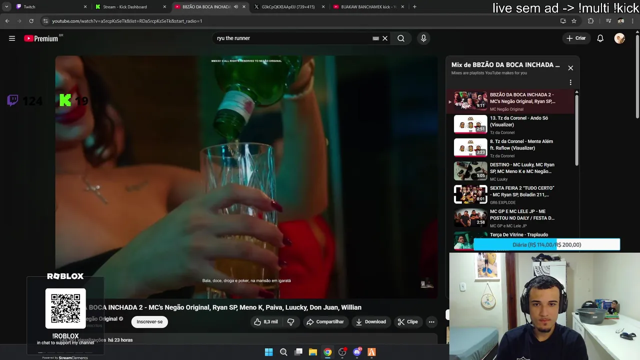Close the Twitch tab
The width and height of the screenshot is (640, 360).
pos(85,7)
